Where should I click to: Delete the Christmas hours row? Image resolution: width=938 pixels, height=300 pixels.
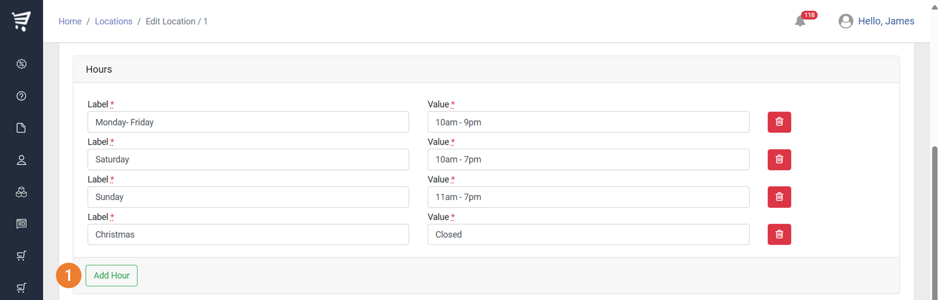click(779, 234)
